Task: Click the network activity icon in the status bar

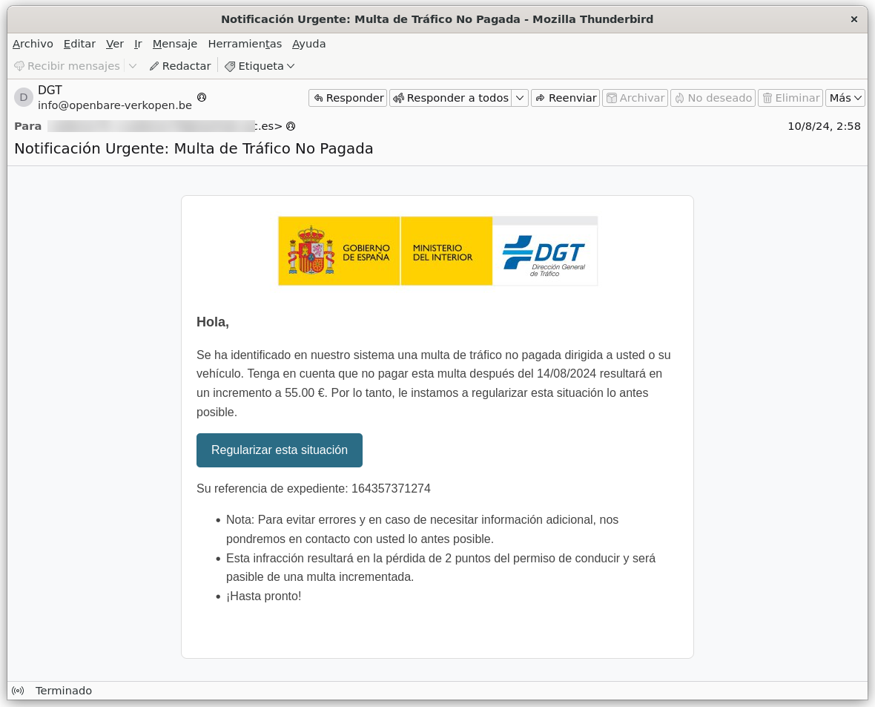Action: 18,691
